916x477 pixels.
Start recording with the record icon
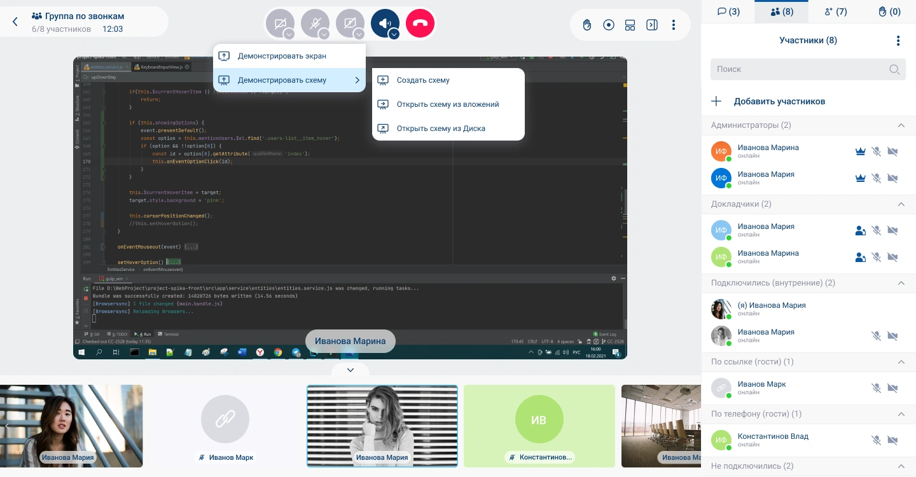pos(609,25)
